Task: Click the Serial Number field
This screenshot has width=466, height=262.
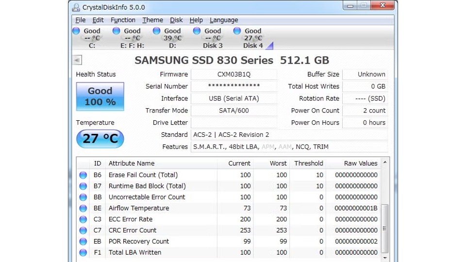Action: [233, 86]
